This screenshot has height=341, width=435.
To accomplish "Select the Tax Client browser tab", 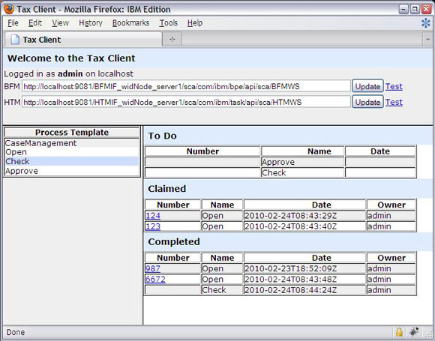I will click(82, 40).
